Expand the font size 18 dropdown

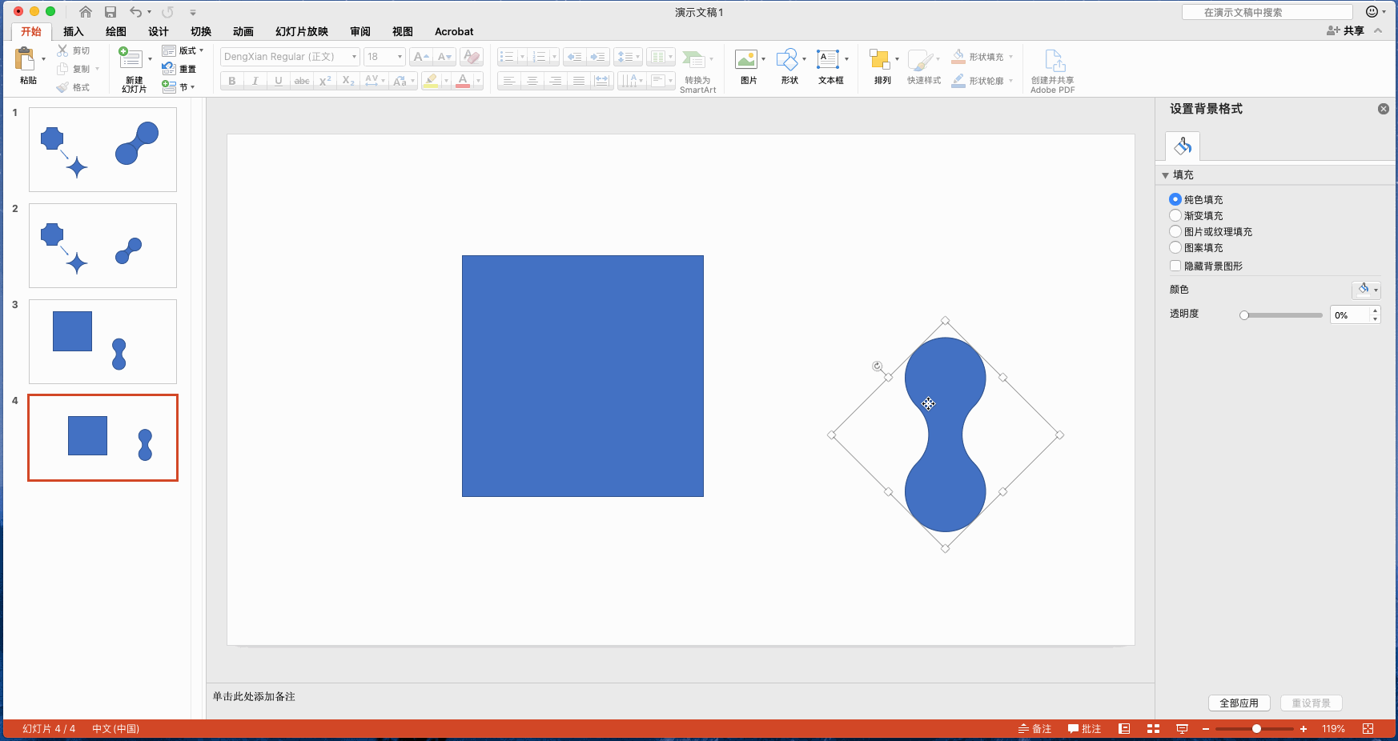400,57
